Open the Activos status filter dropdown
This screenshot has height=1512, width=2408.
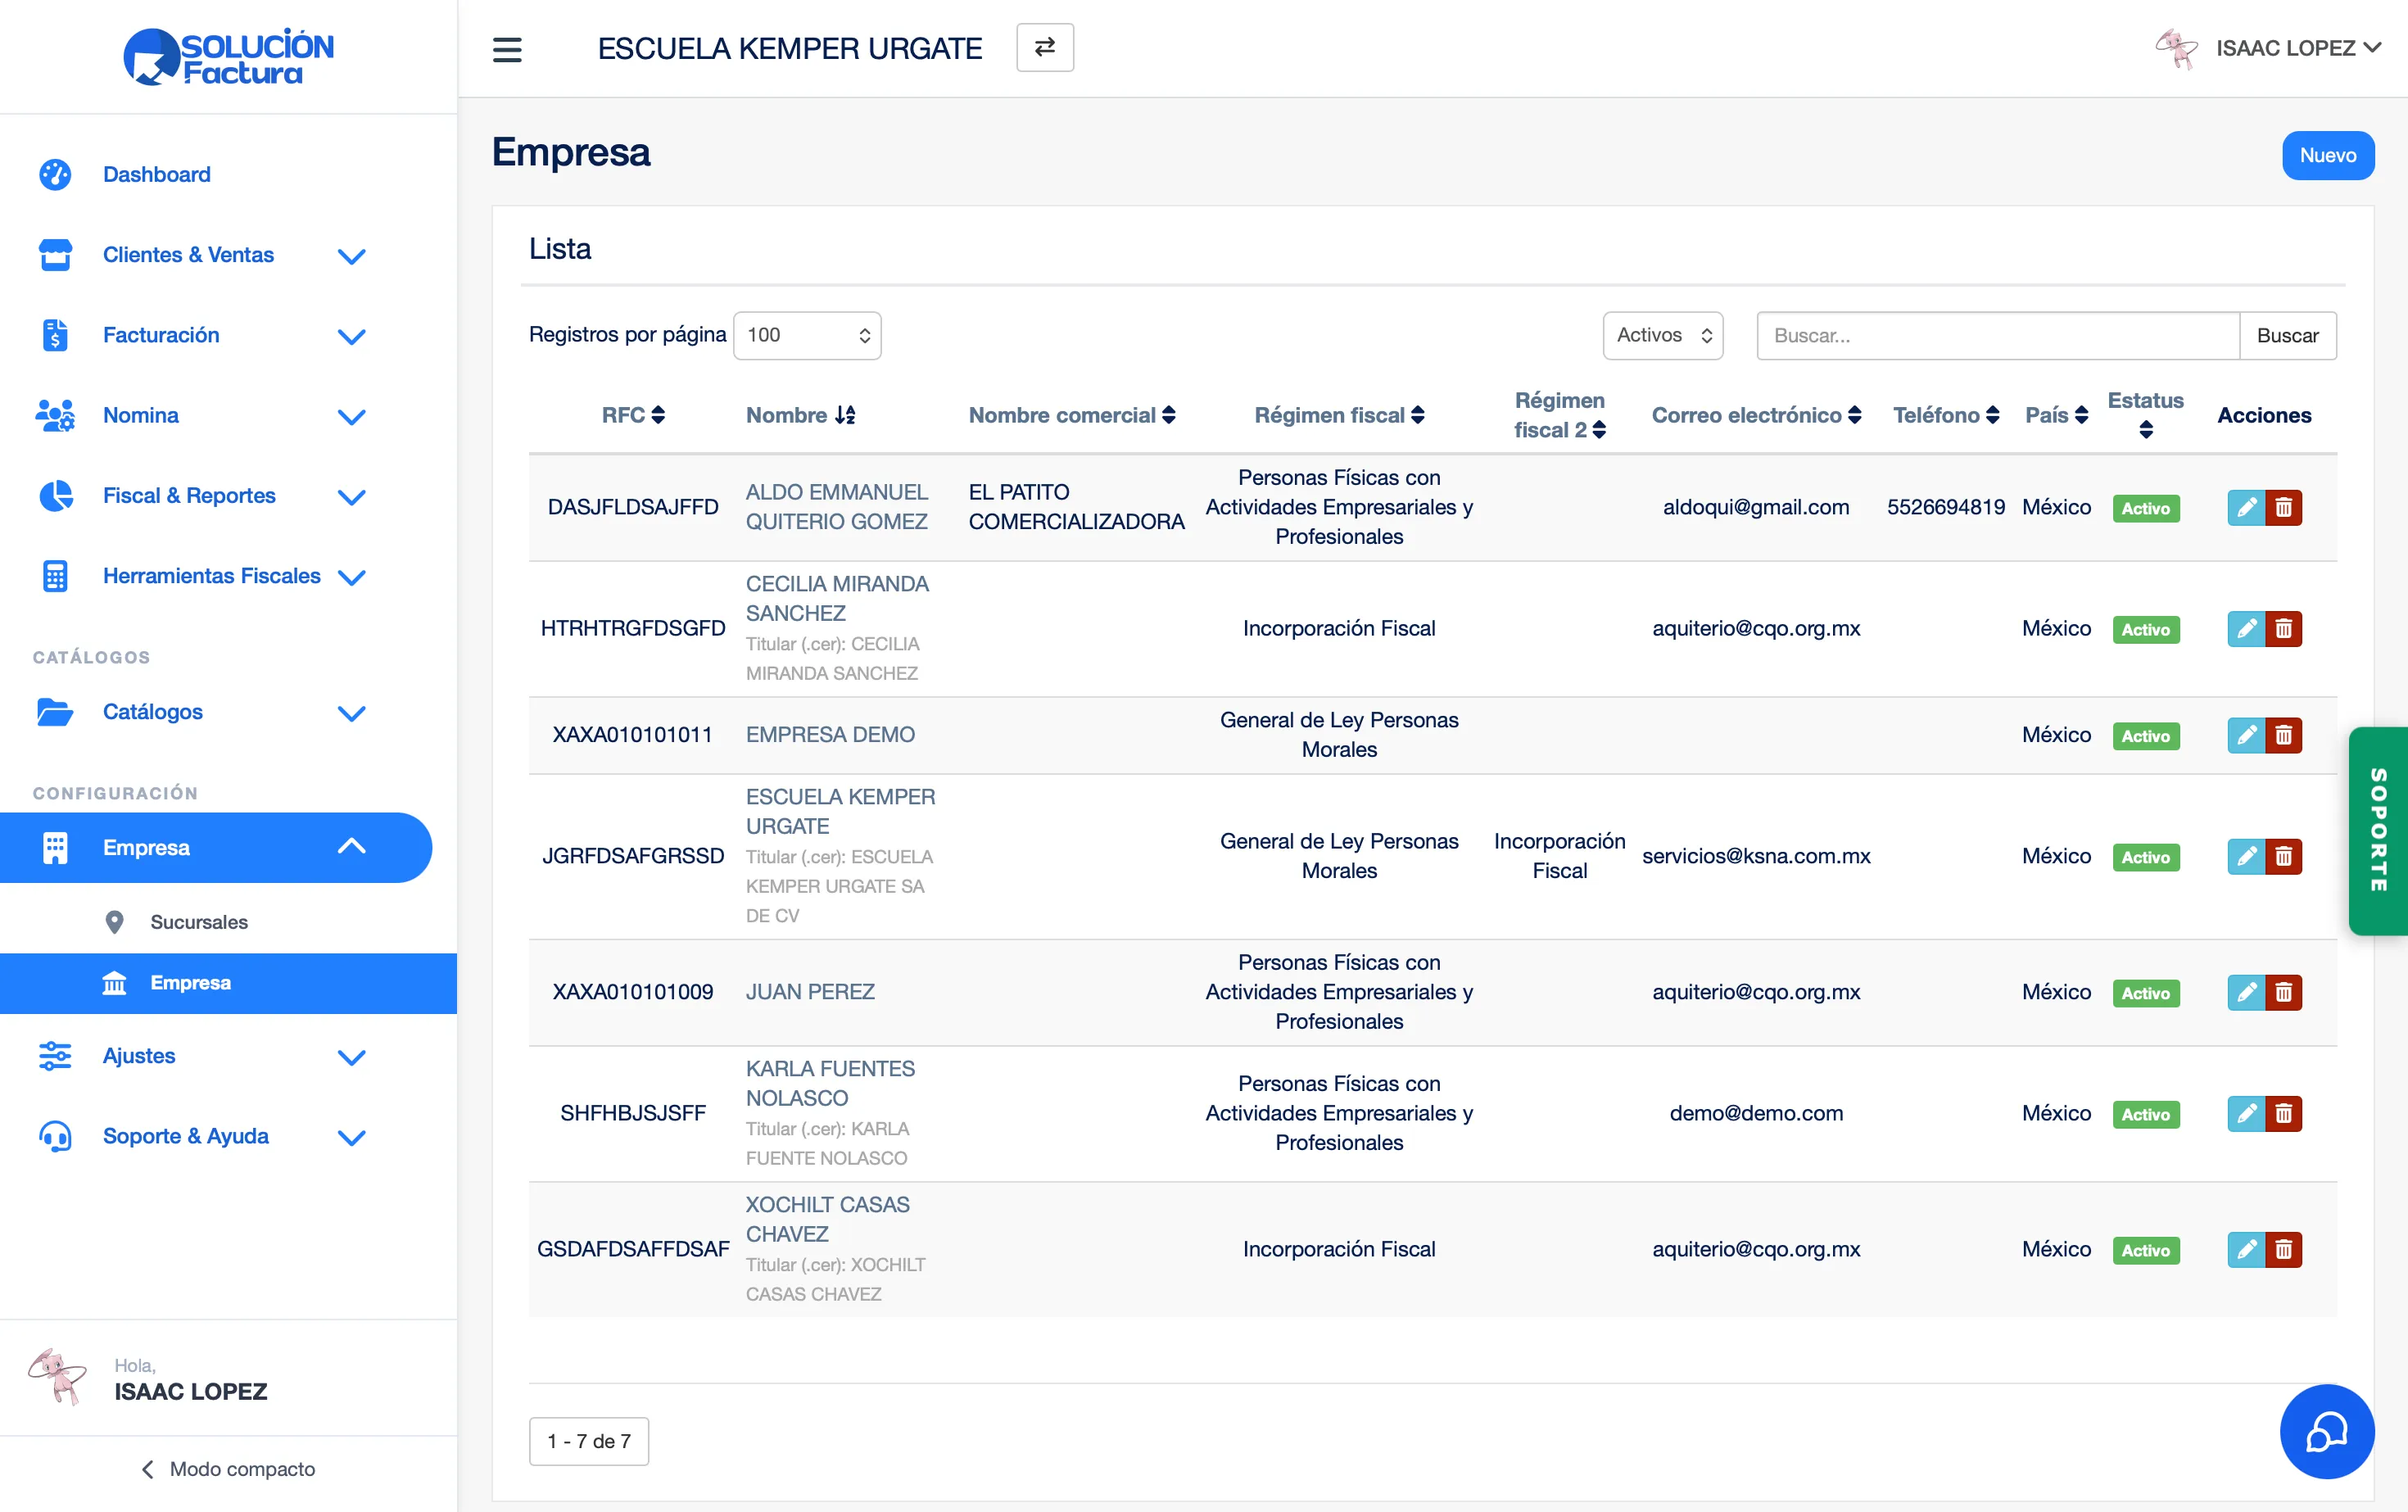coord(1662,335)
